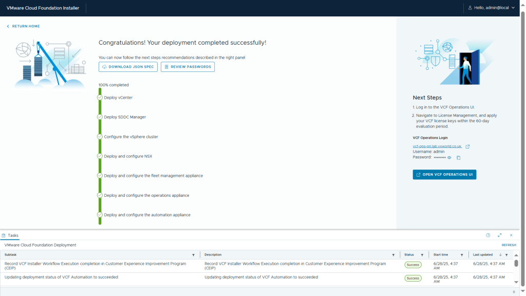
Task: Reveal the password with the eye icon
Action: pyautogui.click(x=449, y=158)
